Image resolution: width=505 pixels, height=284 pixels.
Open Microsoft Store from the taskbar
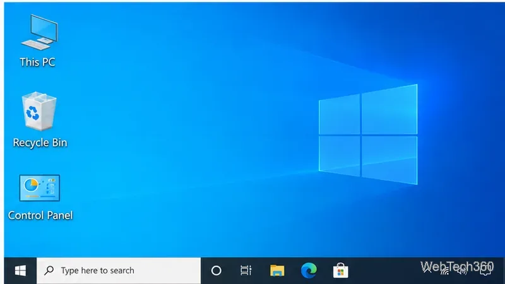341,271
